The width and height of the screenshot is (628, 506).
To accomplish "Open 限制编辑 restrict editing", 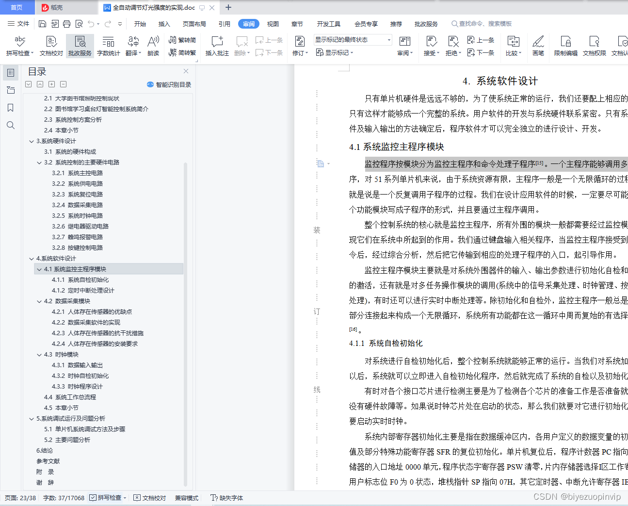I will [565, 46].
